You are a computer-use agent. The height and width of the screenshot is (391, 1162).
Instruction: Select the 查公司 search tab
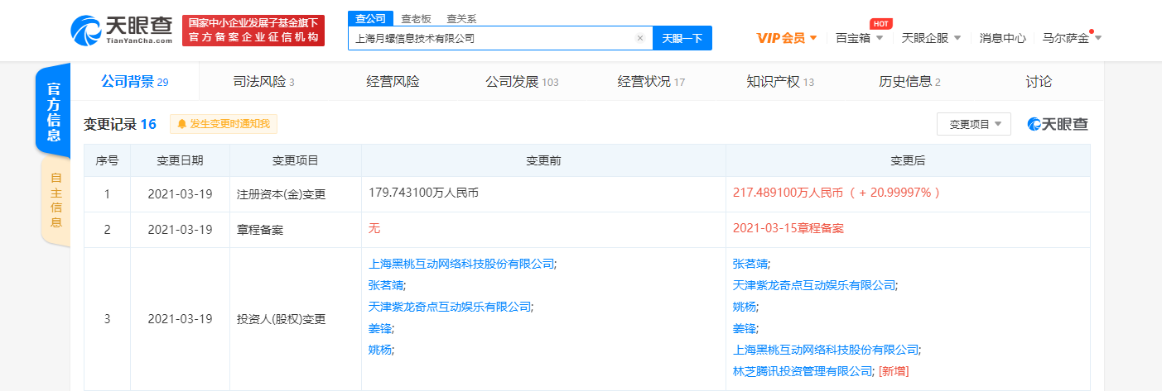369,18
